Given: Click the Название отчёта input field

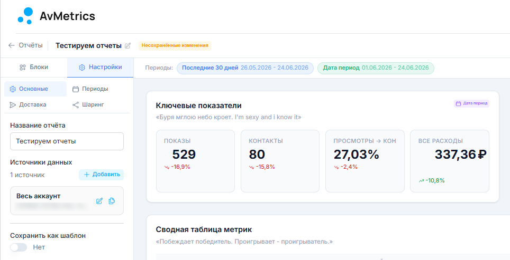Looking at the screenshot, I should [x=67, y=141].
